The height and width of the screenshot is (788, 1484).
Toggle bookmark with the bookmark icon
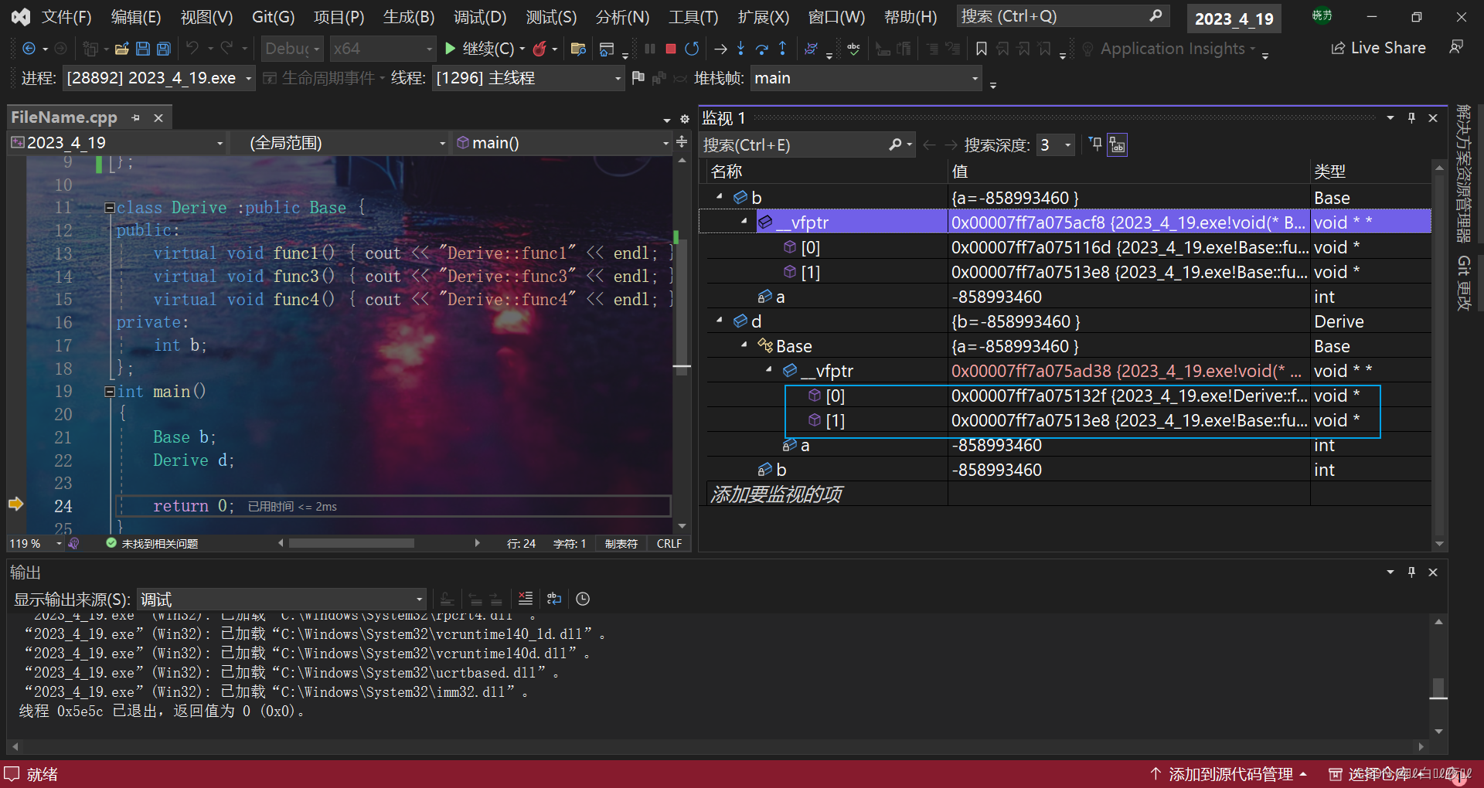981,49
